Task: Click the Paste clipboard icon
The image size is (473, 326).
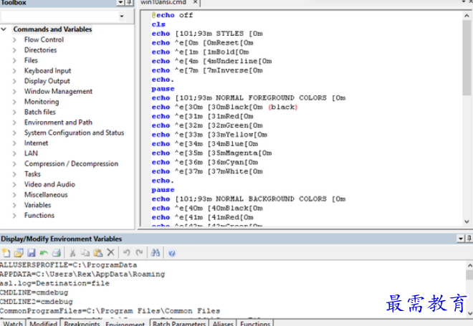Action: click(x=98, y=253)
